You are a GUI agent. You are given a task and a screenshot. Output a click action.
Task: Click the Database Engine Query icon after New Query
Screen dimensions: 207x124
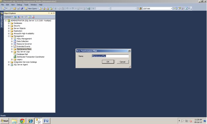pyautogui.click(x=40, y=9)
